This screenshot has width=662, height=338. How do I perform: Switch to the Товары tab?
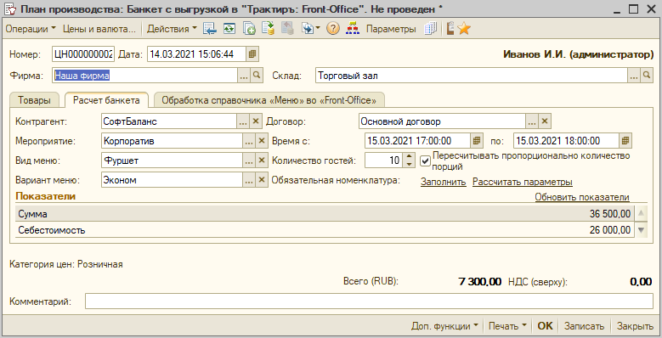tap(34, 100)
